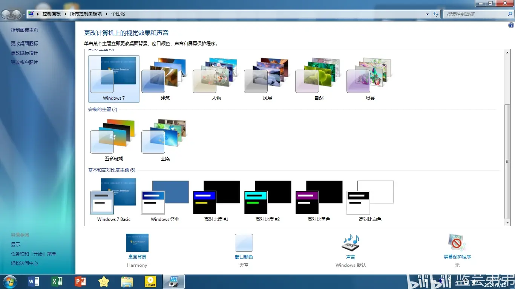This screenshot has height=289, width=515.
Task: Open 更改鼠标指针 link
Action: [25, 53]
